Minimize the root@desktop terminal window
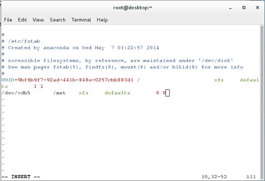This screenshot has height=181, width=265. 230,8
